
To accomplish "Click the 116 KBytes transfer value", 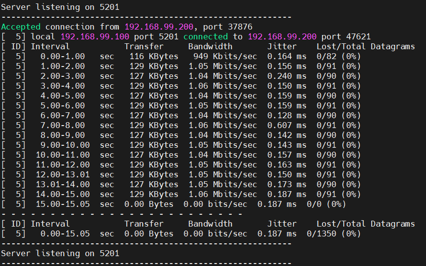I will 153,56.
